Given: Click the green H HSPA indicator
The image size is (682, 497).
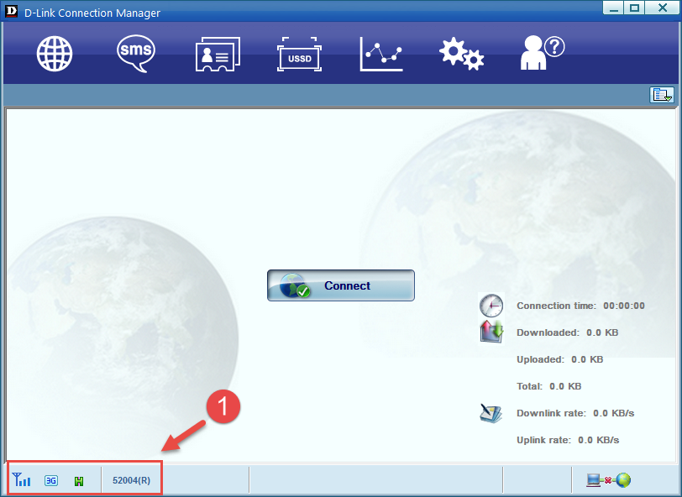Looking at the screenshot, I should click(79, 481).
